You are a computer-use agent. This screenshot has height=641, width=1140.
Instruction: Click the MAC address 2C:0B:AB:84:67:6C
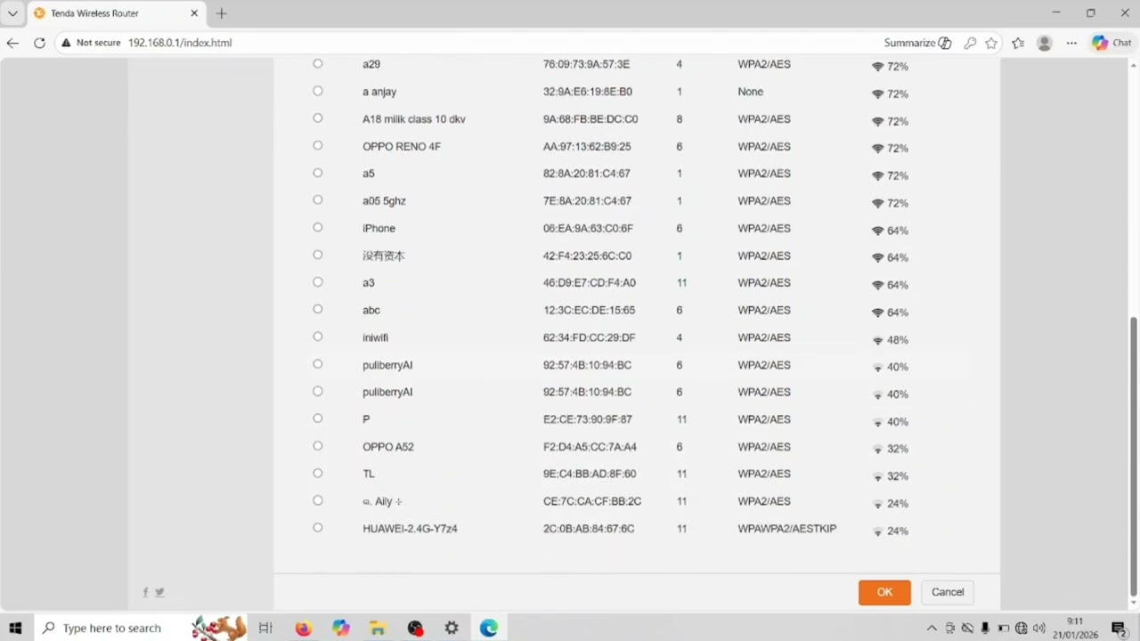pos(589,529)
